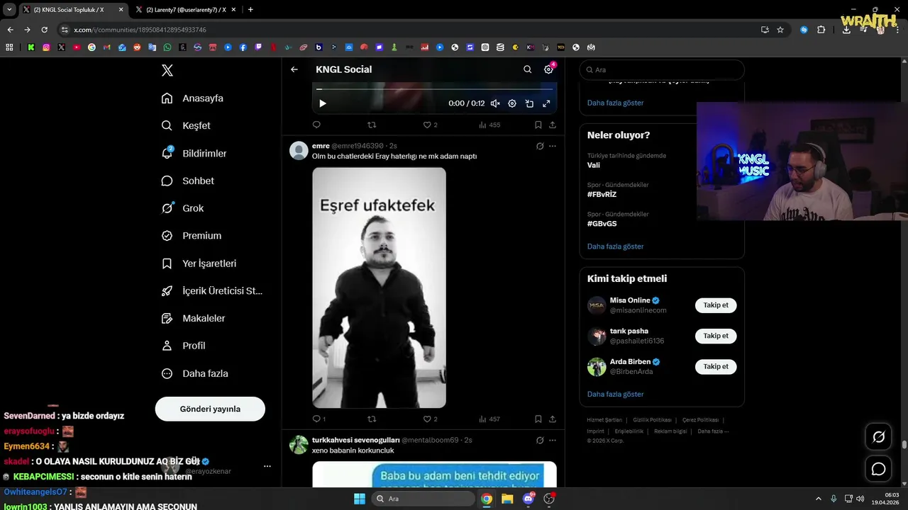Open video playback settings gear

pos(512,103)
